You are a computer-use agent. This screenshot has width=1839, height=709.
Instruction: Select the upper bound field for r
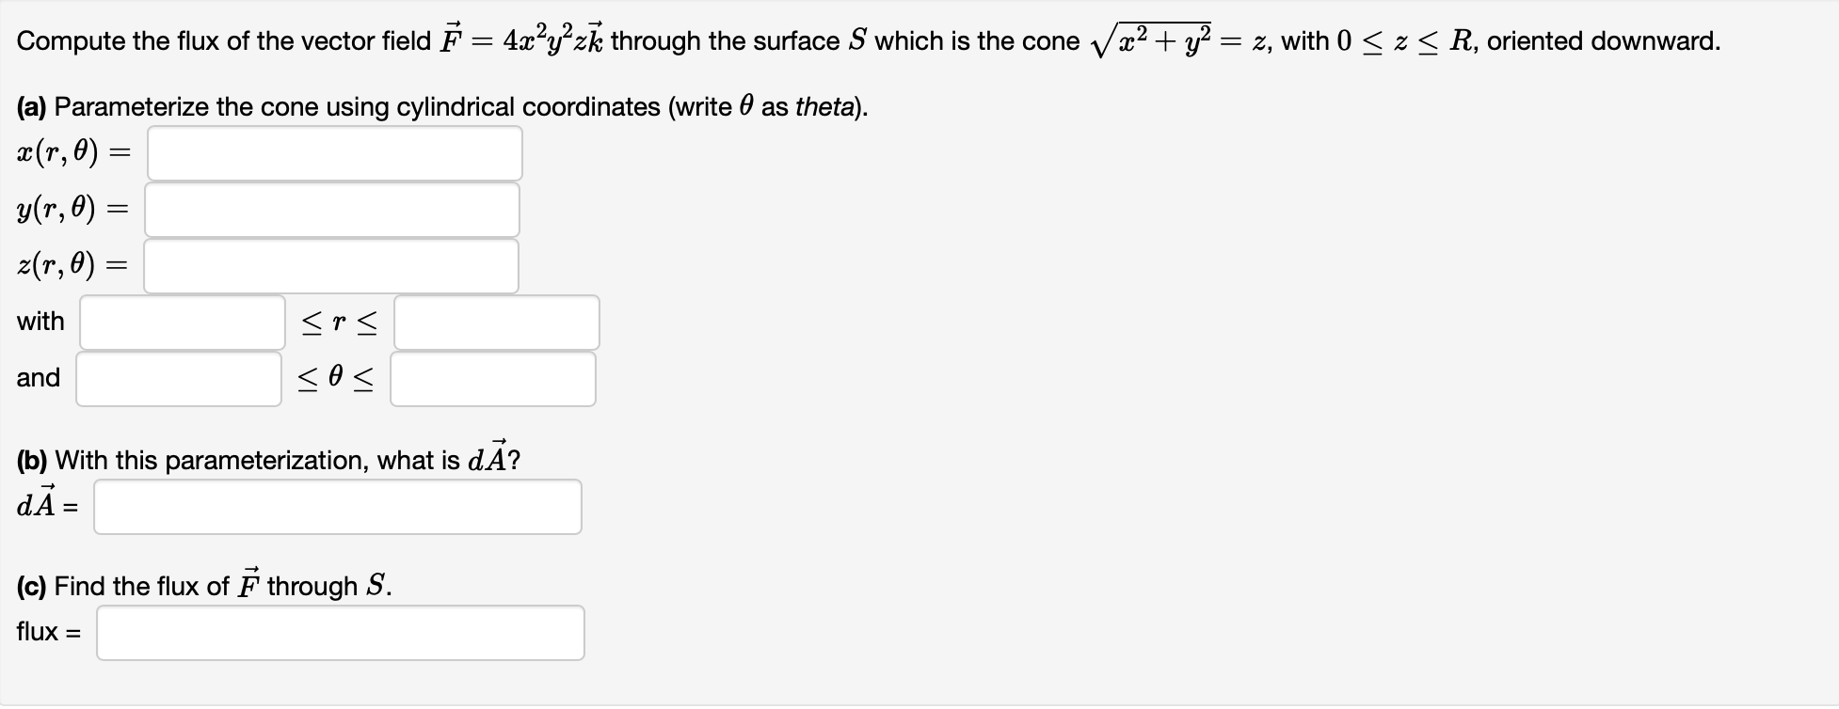[x=496, y=322]
